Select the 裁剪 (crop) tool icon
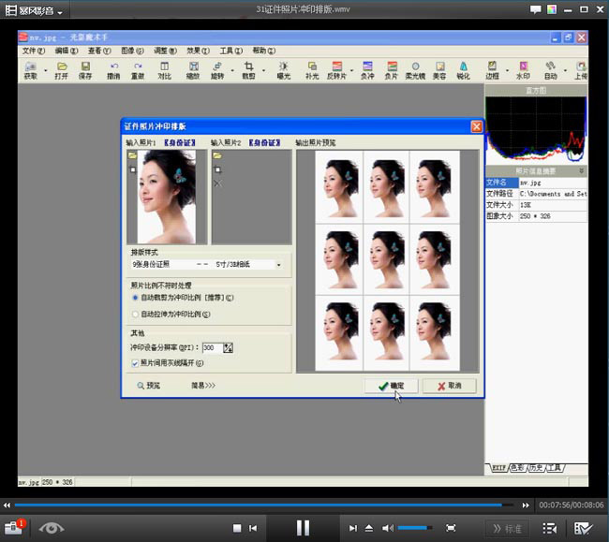 tap(248, 70)
